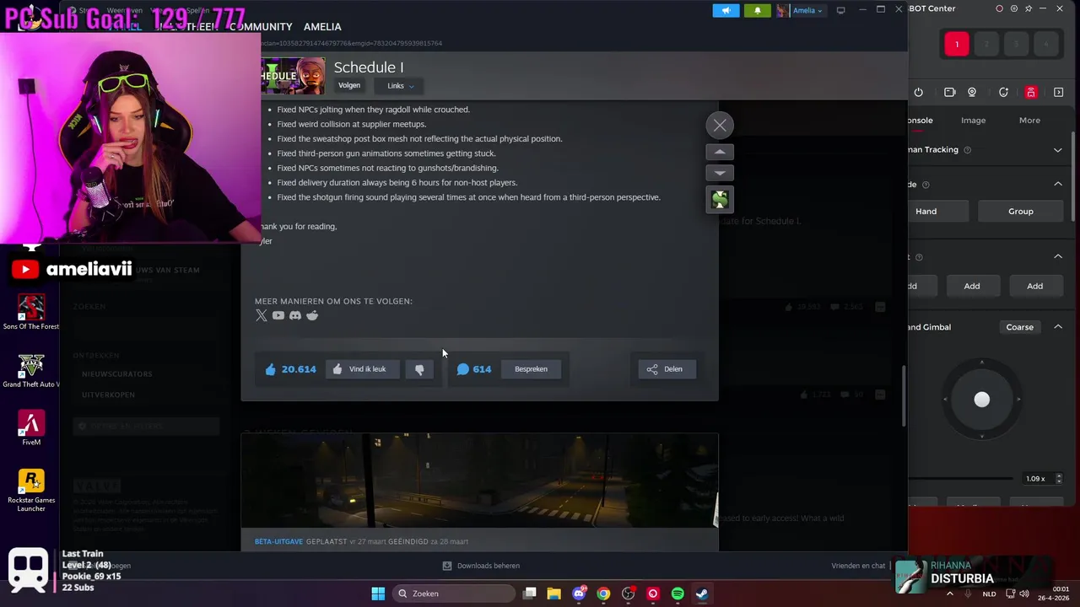Click the Steam broadcast megaphone button
This screenshot has width=1080, height=607.
(x=726, y=10)
